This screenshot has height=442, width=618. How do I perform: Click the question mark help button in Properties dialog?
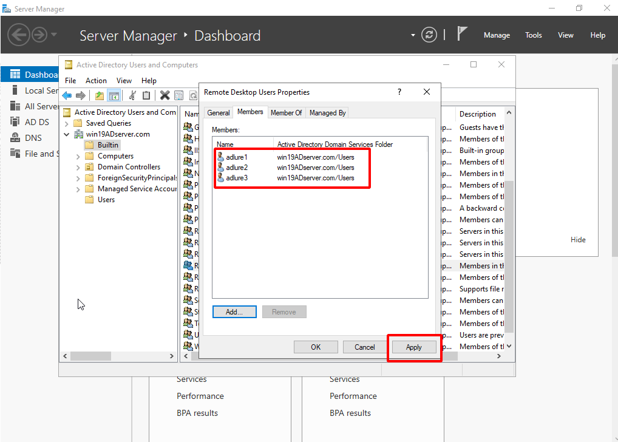point(399,92)
